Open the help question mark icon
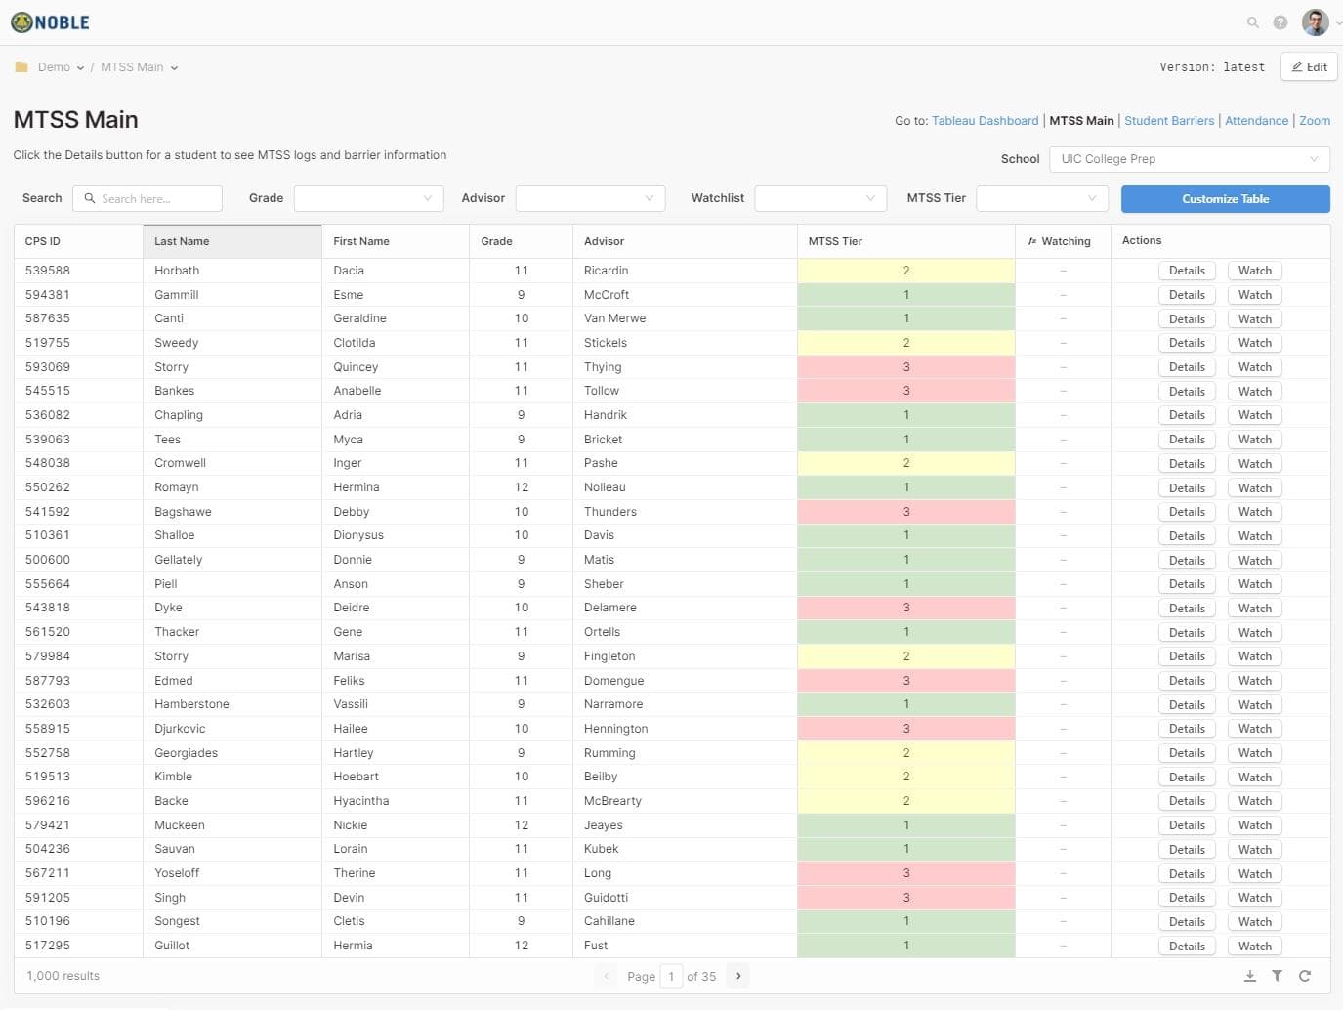 [x=1280, y=22]
